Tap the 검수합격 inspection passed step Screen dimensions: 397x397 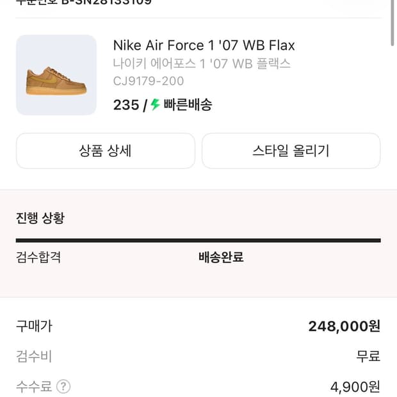click(38, 257)
